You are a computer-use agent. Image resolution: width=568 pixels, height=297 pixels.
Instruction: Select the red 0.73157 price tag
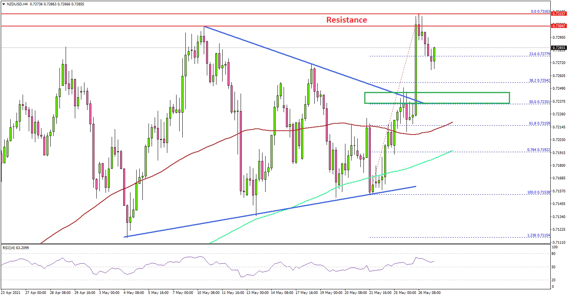(x=558, y=14)
